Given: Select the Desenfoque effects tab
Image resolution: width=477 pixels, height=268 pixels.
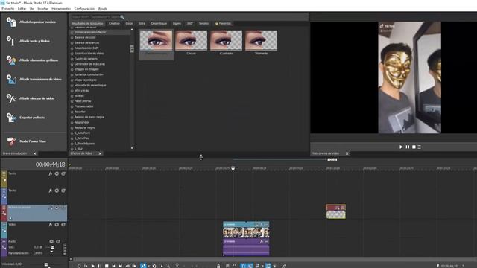Looking at the screenshot, I should (x=159, y=23).
